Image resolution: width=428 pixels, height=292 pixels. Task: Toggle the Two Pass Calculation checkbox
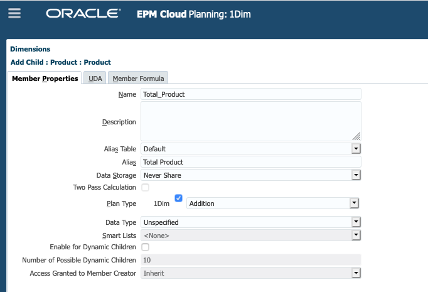point(145,187)
